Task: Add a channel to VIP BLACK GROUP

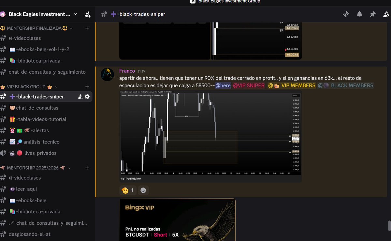Action: pyautogui.click(x=87, y=87)
